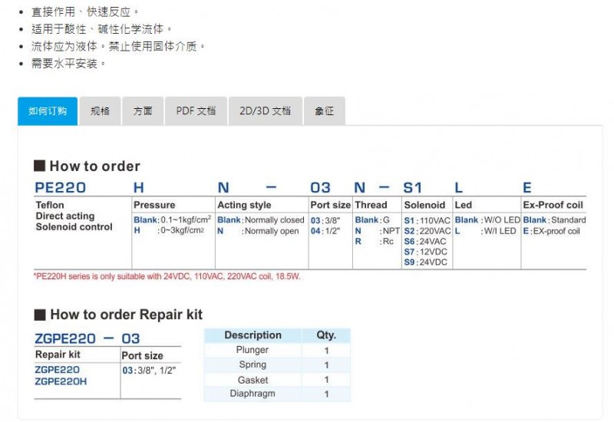Click the red PE220H series footnote

tap(167, 276)
